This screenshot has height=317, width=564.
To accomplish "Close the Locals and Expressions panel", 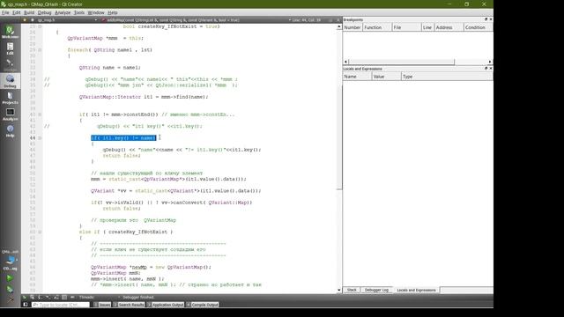I will pos(491,69).
